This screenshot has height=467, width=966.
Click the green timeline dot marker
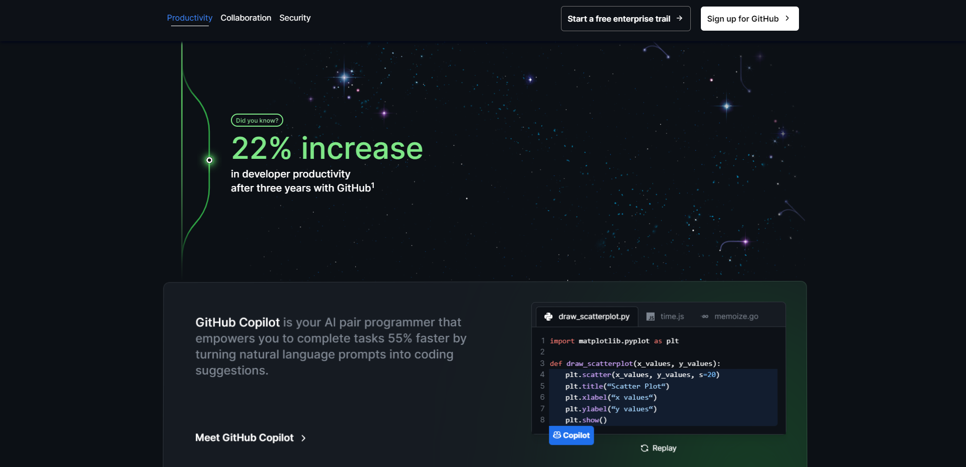(x=209, y=160)
